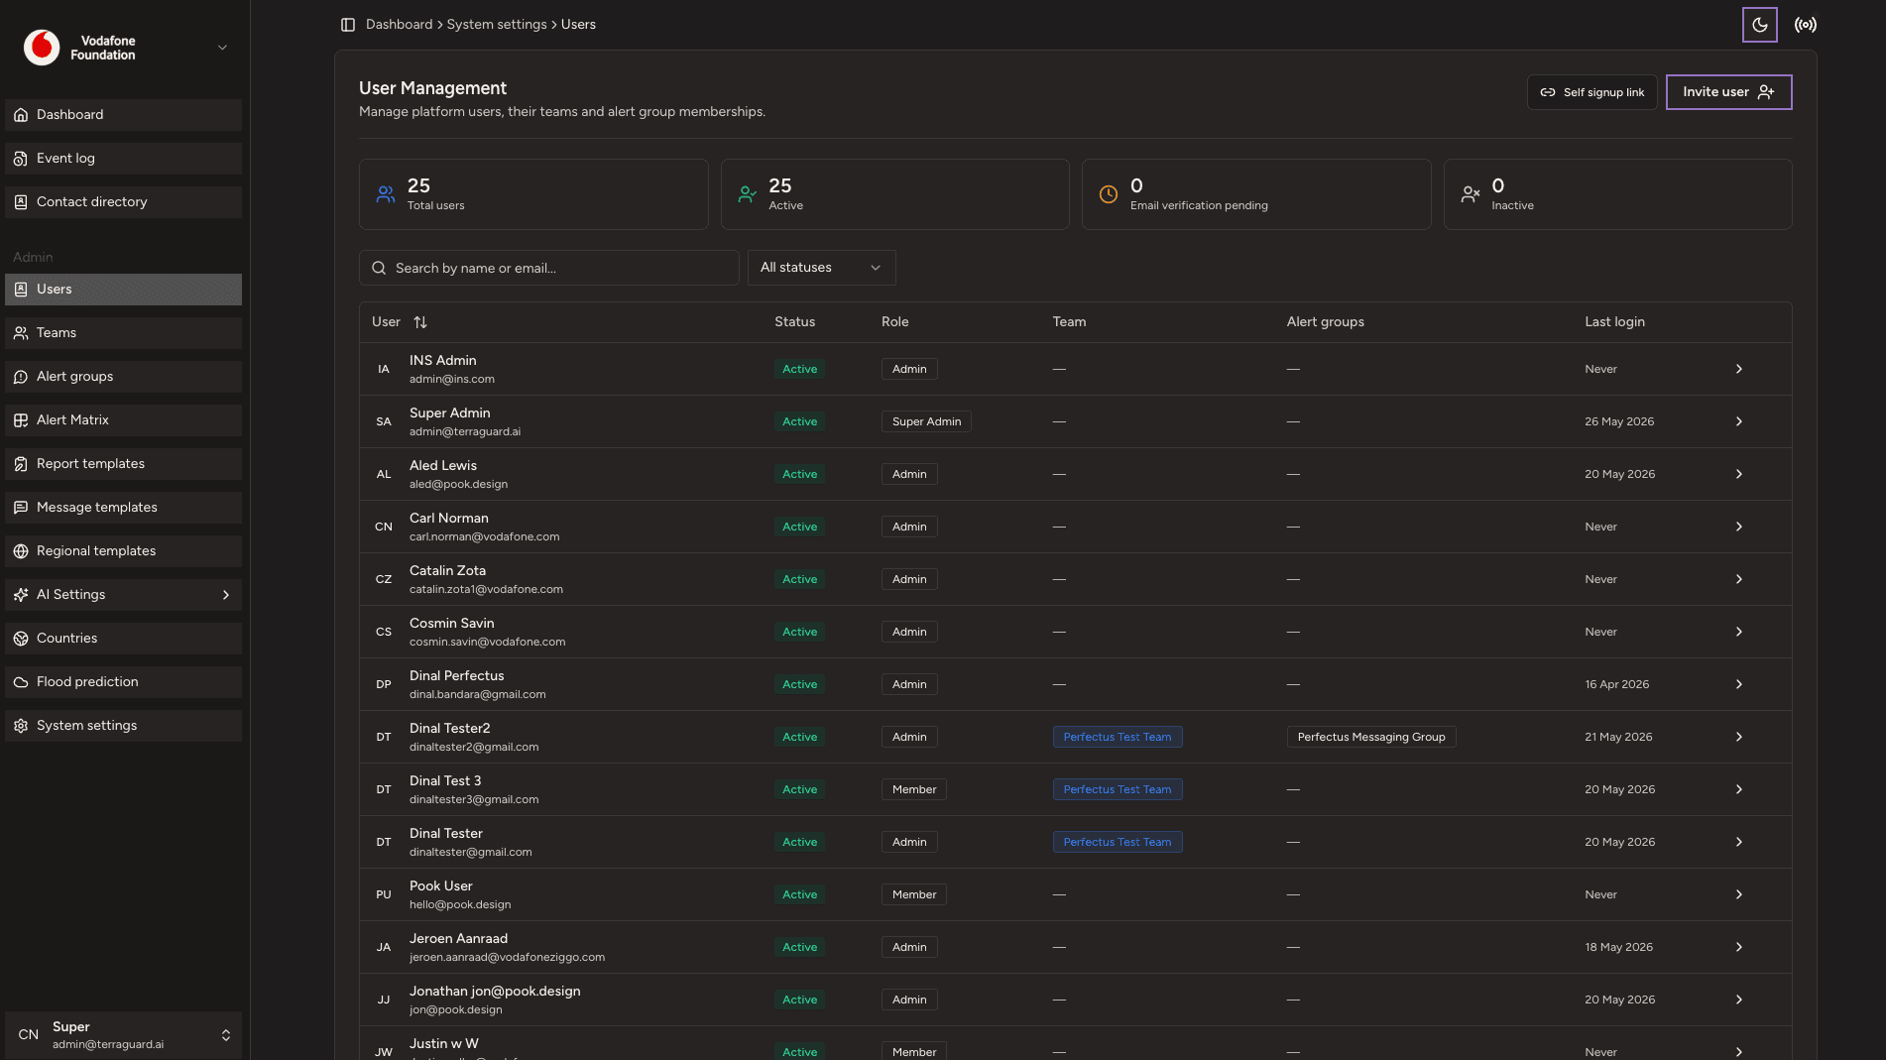The height and width of the screenshot is (1060, 1886).
Task: Click the Last login column header
Action: pyautogui.click(x=1614, y=322)
